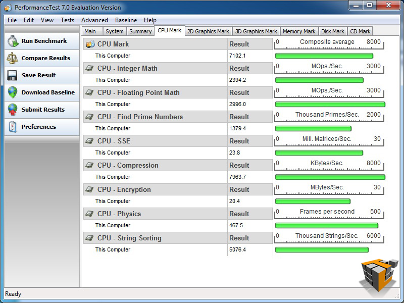Viewport: 404px width, 303px height.
Task: Click the Compression result value 7963.7
Action: [x=237, y=177]
